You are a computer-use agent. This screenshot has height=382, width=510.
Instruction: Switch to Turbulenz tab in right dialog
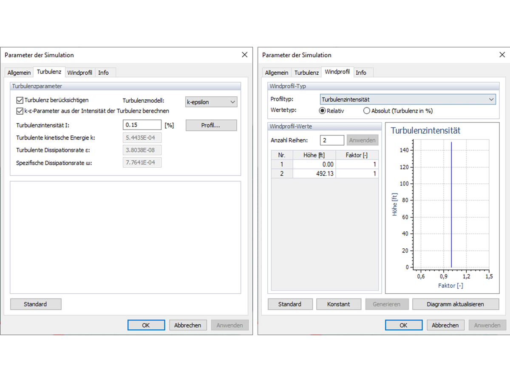click(x=306, y=73)
